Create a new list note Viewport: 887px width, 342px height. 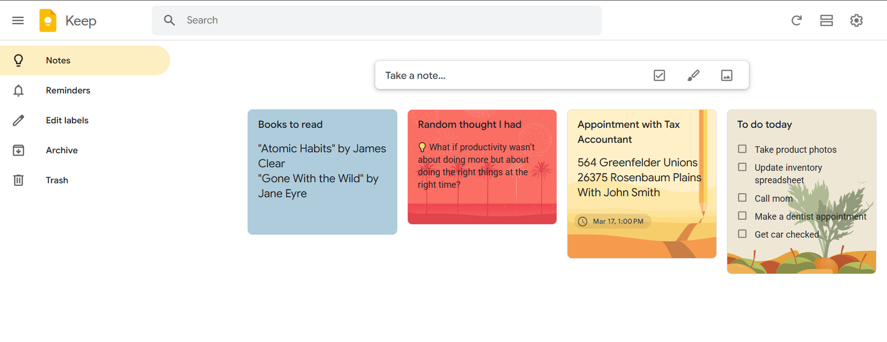(x=659, y=75)
